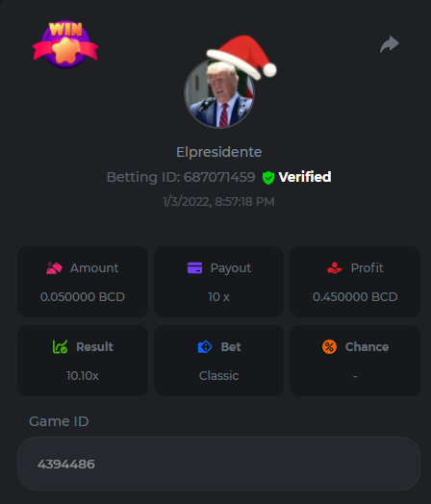Click the blue Bet dice icon
Image resolution: width=431 pixels, height=504 pixels.
(205, 347)
